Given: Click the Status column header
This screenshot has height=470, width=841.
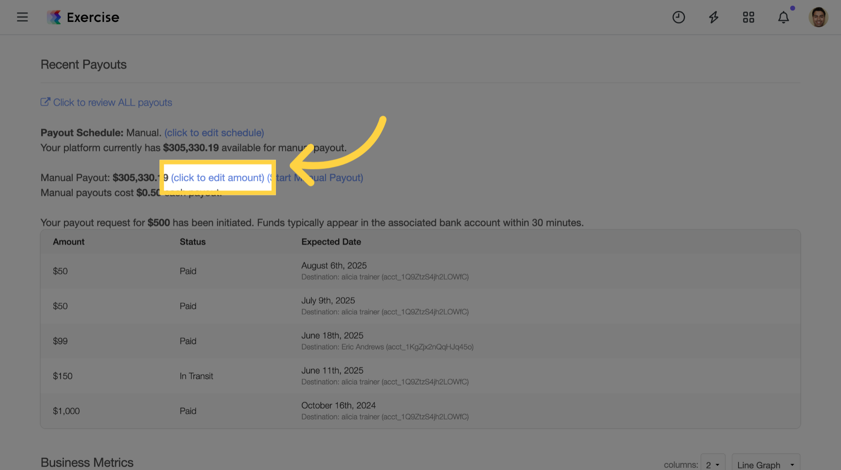Looking at the screenshot, I should 193,242.
